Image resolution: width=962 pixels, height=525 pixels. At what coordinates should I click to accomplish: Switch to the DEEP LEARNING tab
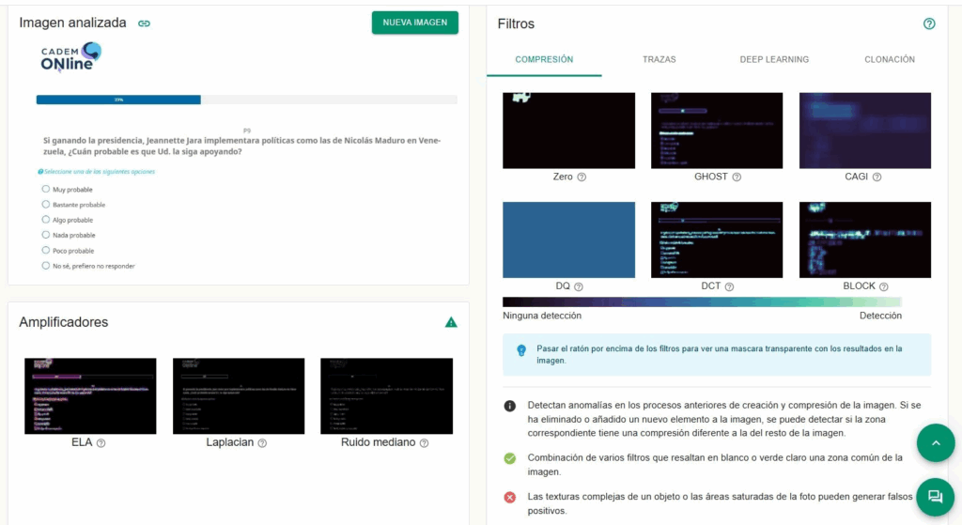(774, 59)
